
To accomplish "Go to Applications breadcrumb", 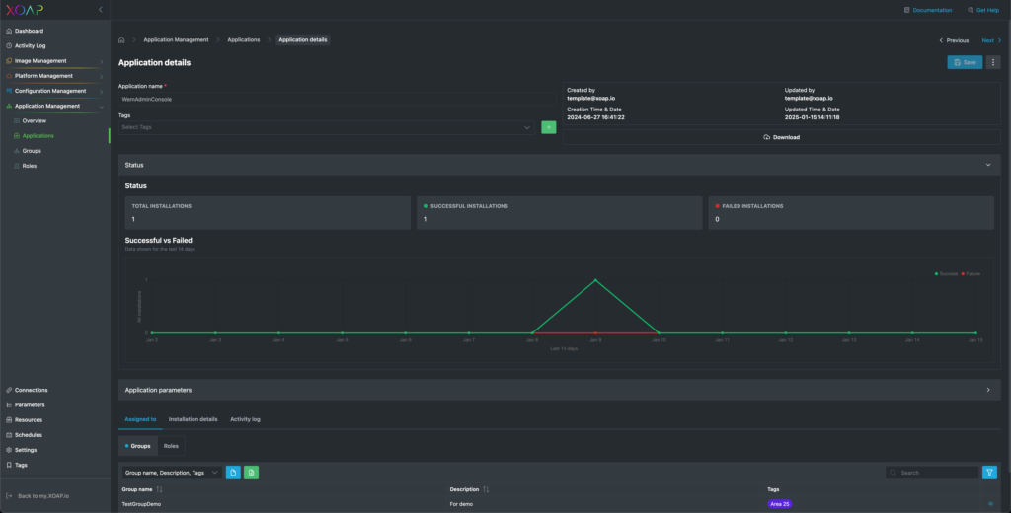I will coord(244,40).
